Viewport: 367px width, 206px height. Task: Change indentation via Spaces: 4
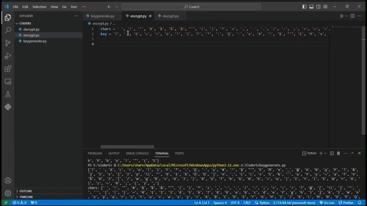(x=220, y=203)
